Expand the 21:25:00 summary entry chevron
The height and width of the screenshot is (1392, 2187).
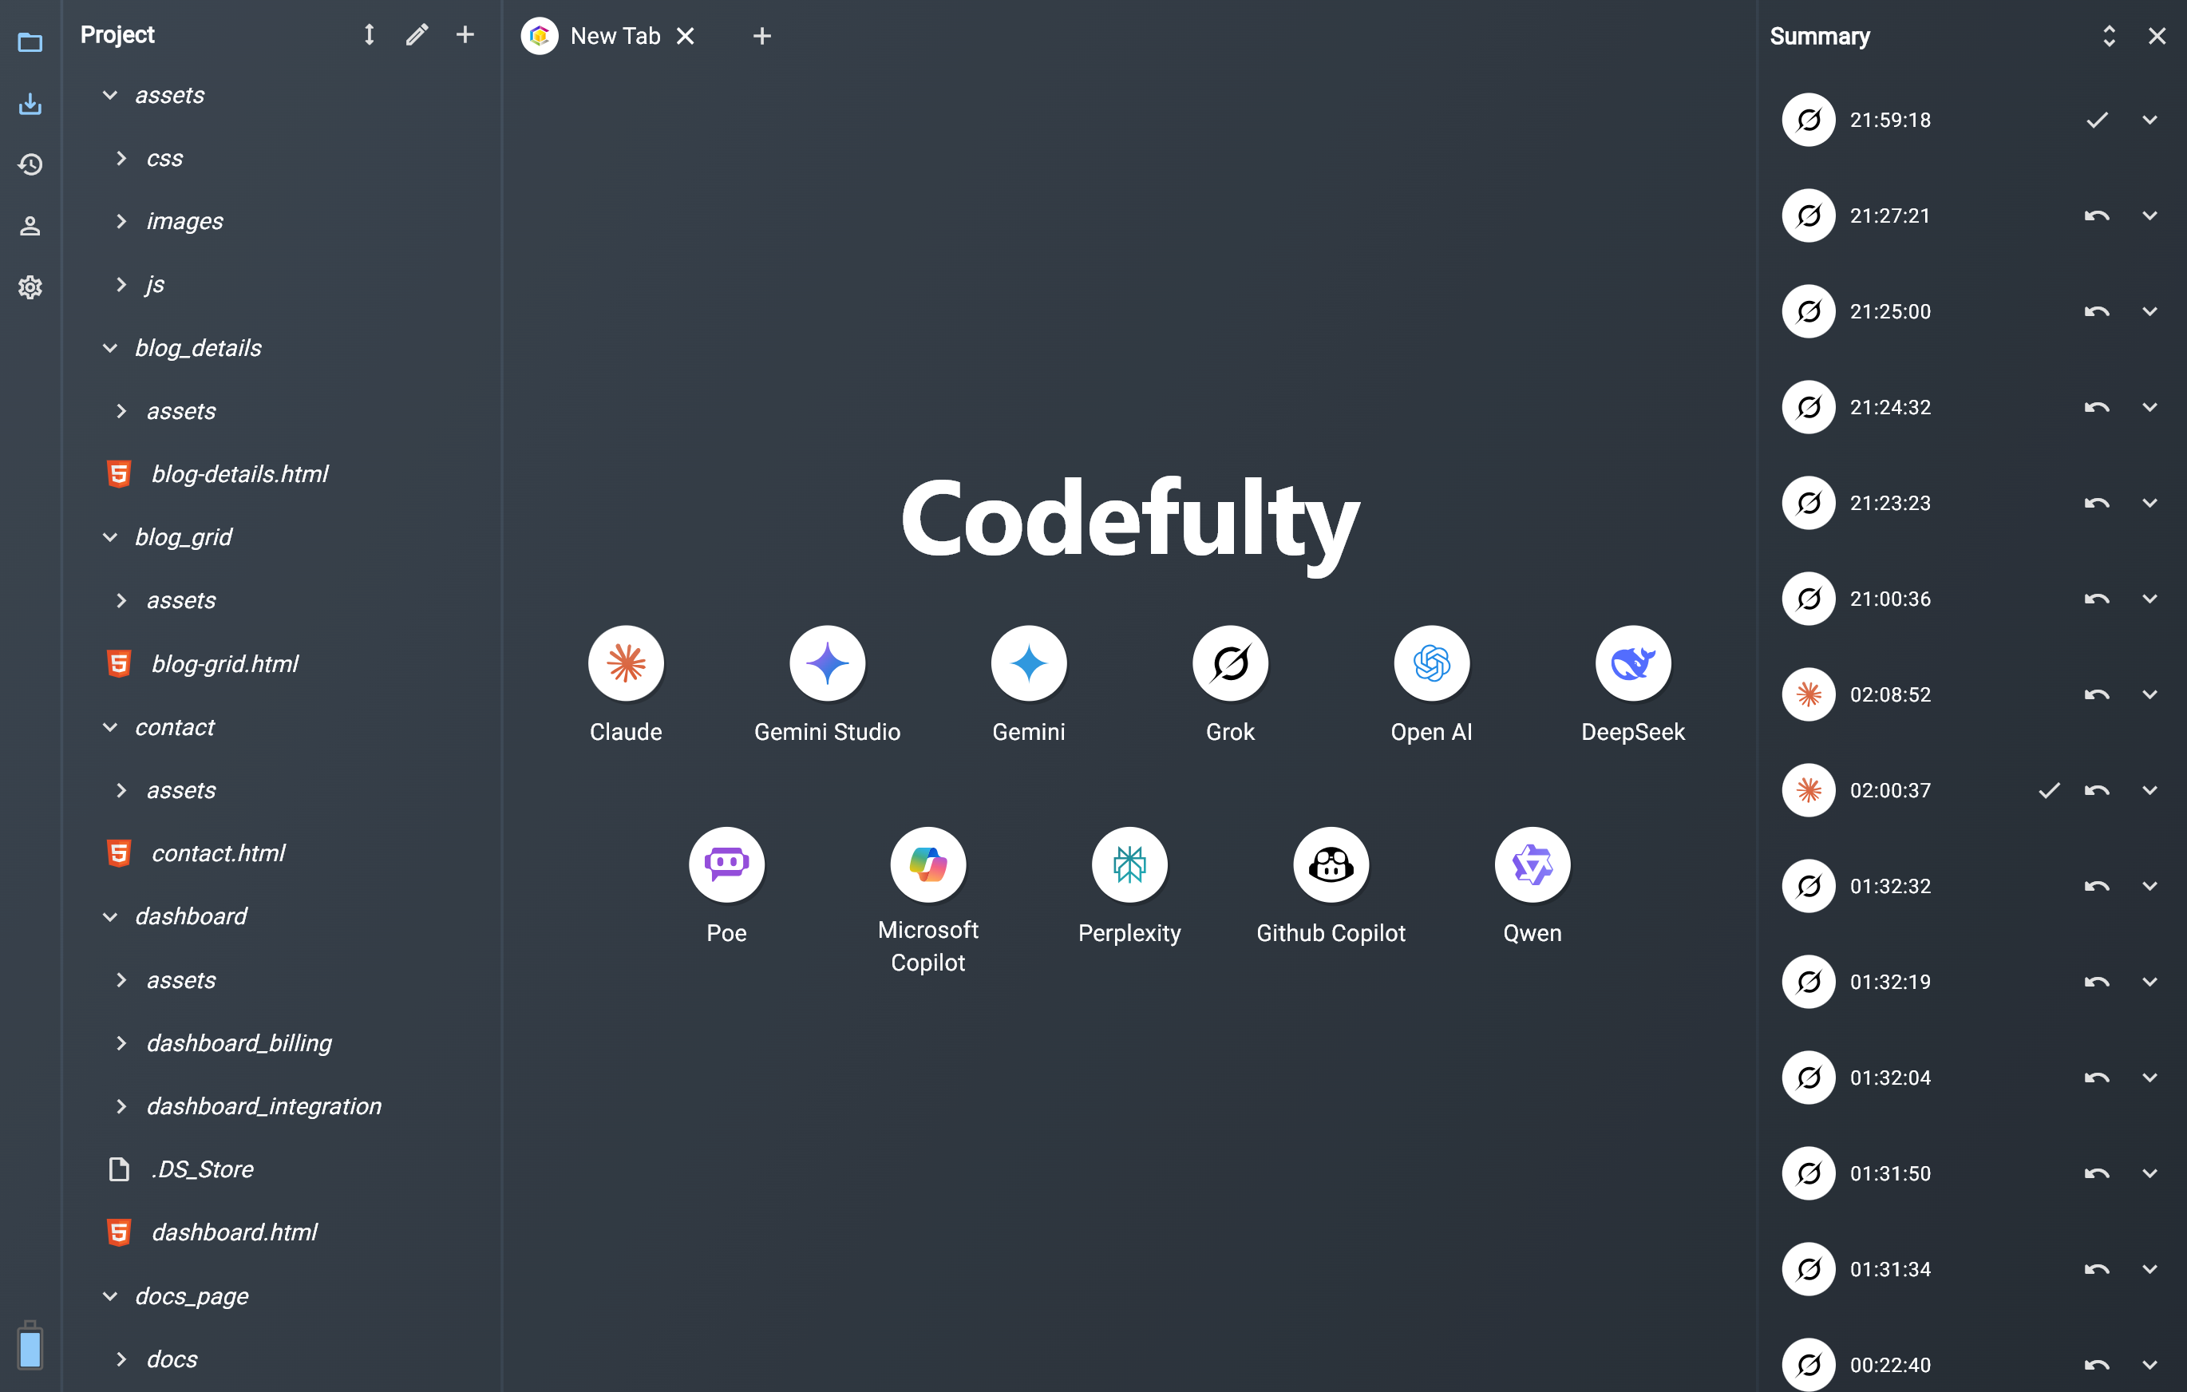point(2149,311)
